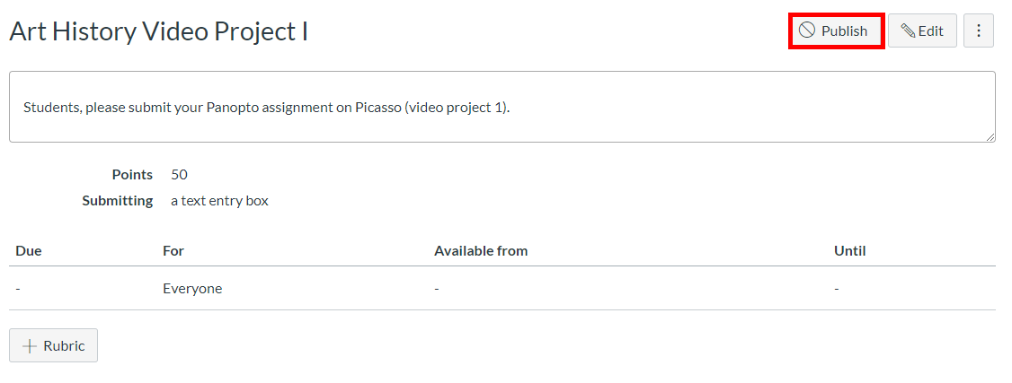Screen dimensions: 1012x383
Task: Click the For column header
Action: tap(173, 251)
